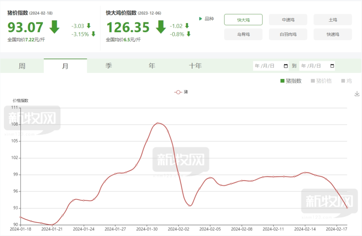The image size is (362, 236).
Task: Select 白羽肉鸡 breed option
Action: pos(288,34)
